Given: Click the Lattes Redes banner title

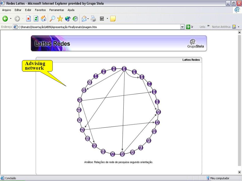Looking at the screenshot, I should pos(52,44).
